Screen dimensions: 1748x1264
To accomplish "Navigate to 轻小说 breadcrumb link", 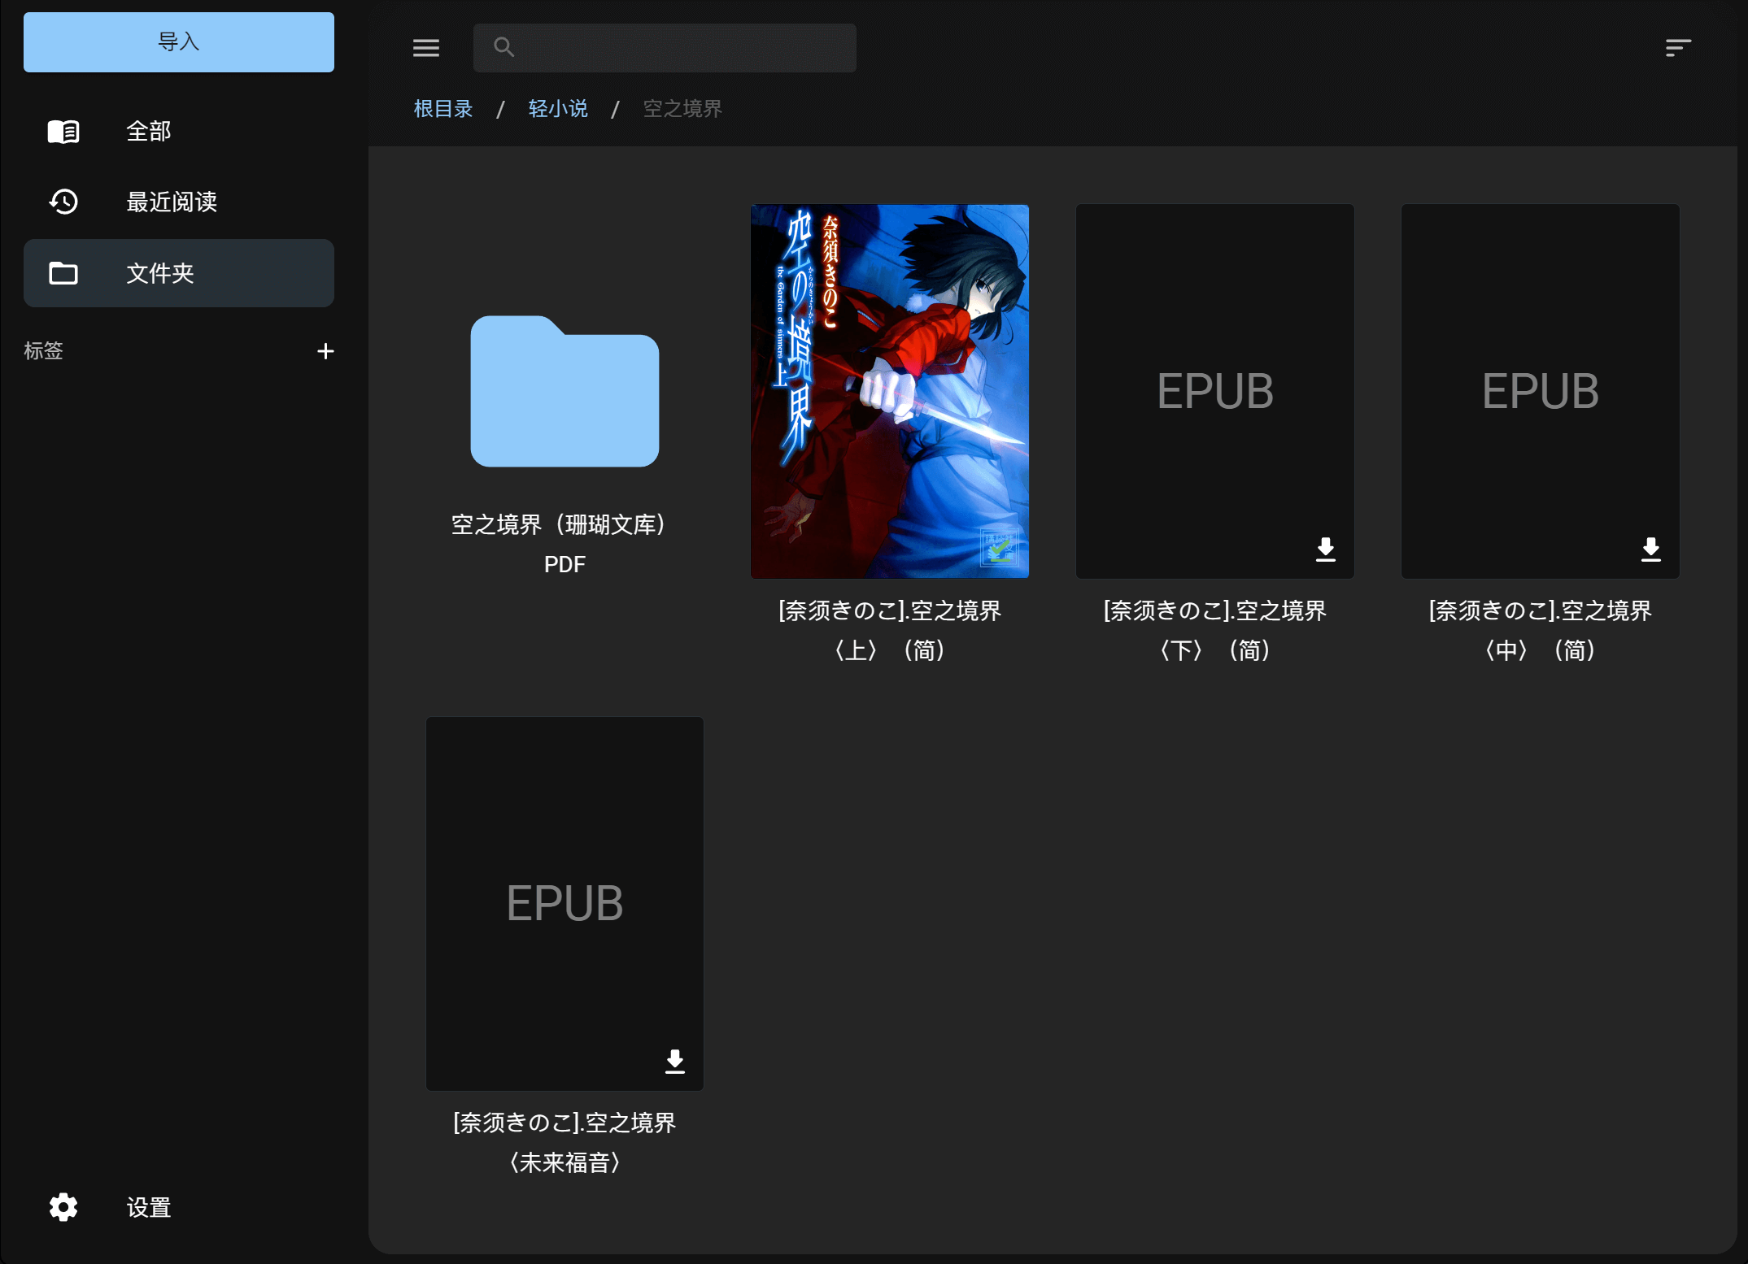I will (557, 109).
